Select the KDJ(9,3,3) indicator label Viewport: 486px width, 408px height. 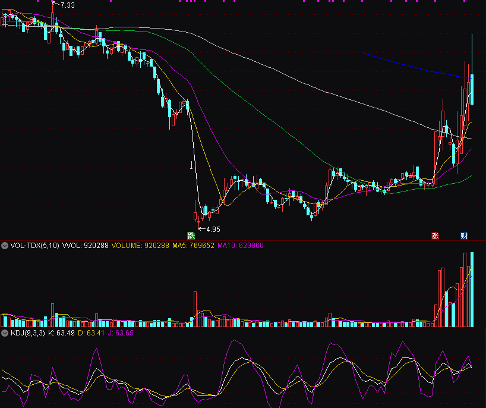tap(28, 333)
